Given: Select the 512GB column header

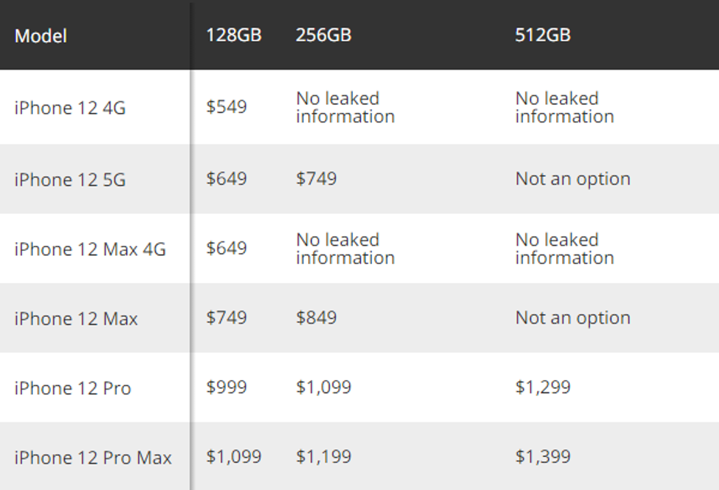Looking at the screenshot, I should 543,35.
